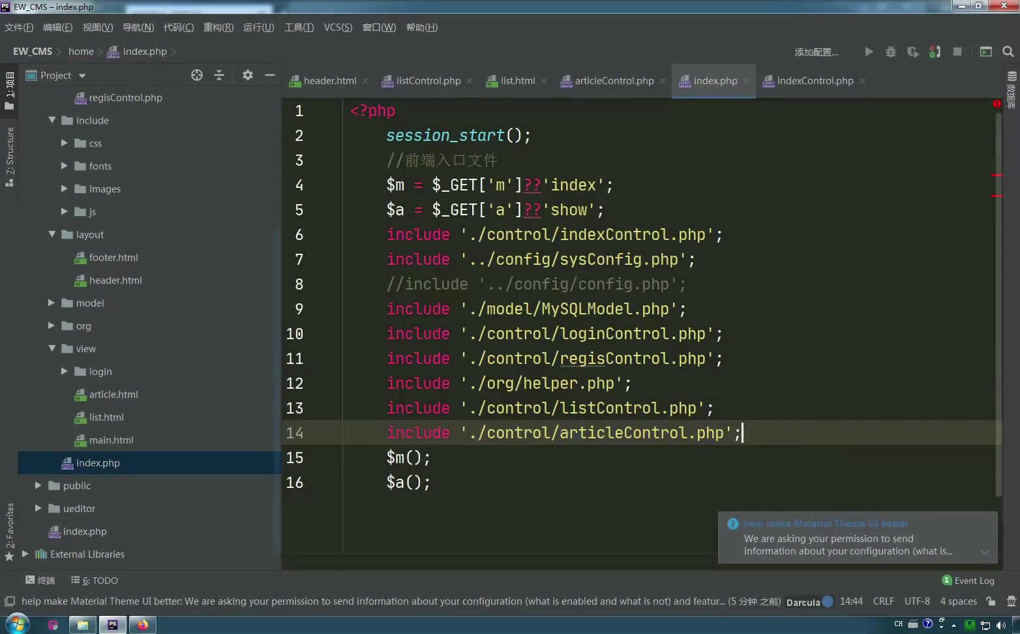
Task: Expand the org folder
Action: [51, 325]
